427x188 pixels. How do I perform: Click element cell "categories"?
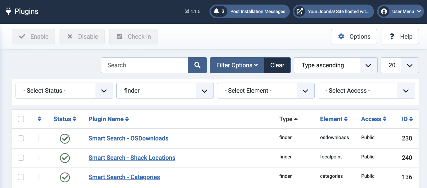click(331, 176)
